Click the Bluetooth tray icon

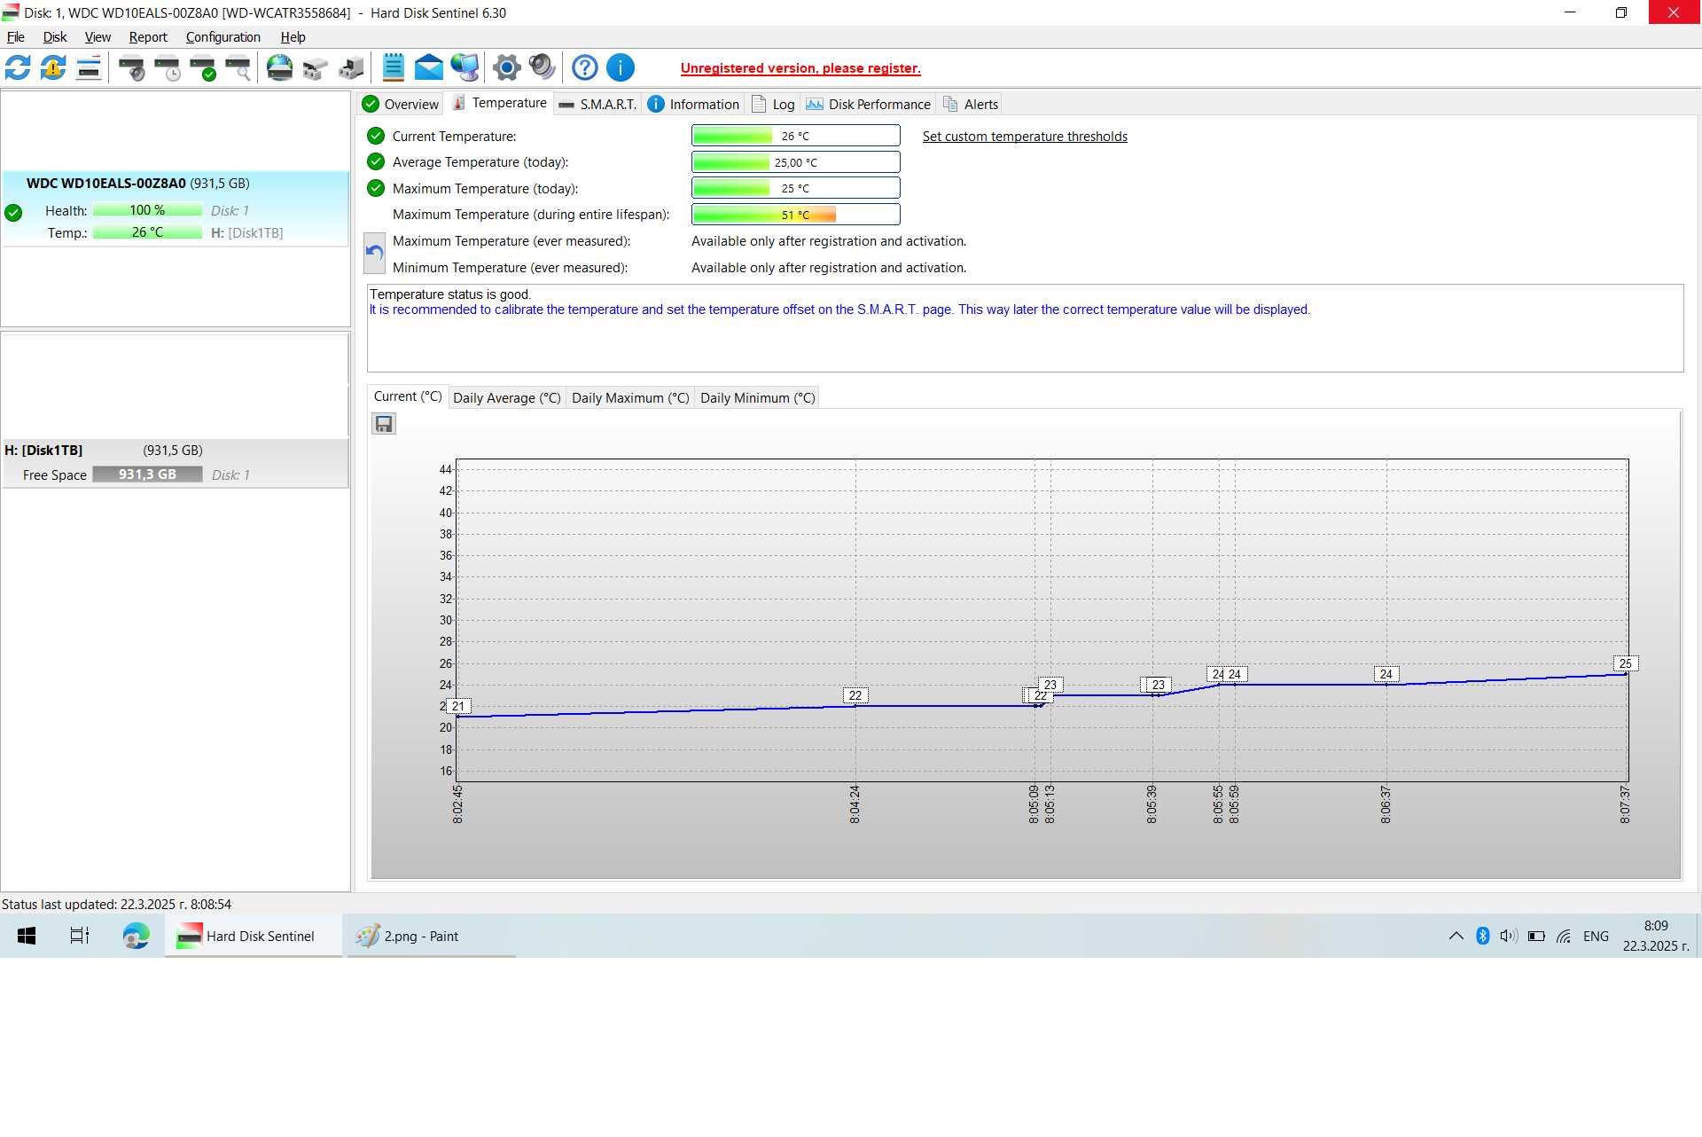point(1482,936)
